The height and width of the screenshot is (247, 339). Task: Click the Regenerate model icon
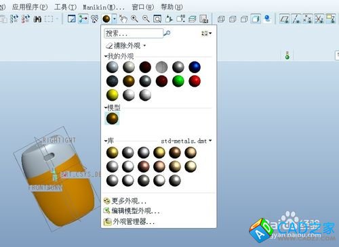click(14, 19)
